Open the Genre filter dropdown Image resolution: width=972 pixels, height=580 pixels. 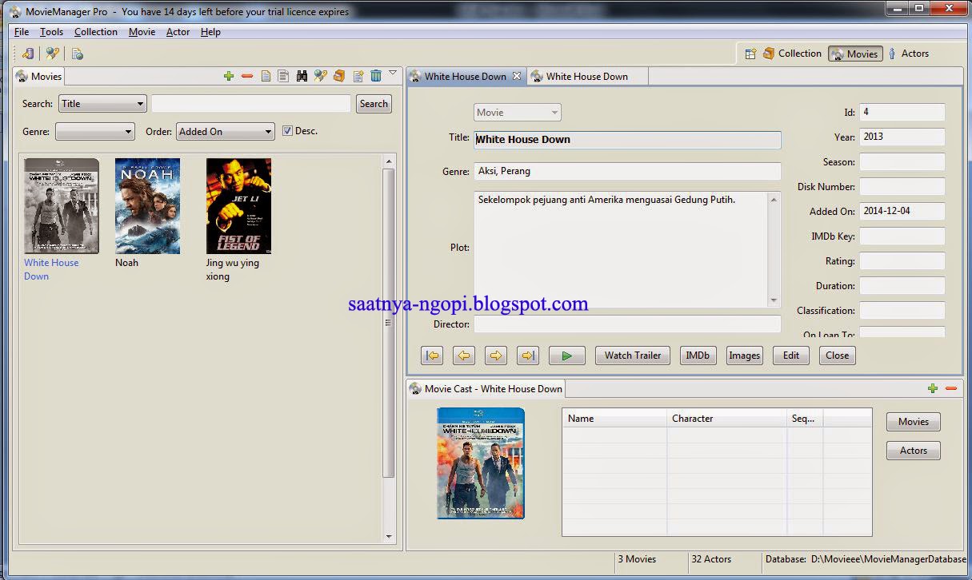(x=95, y=132)
